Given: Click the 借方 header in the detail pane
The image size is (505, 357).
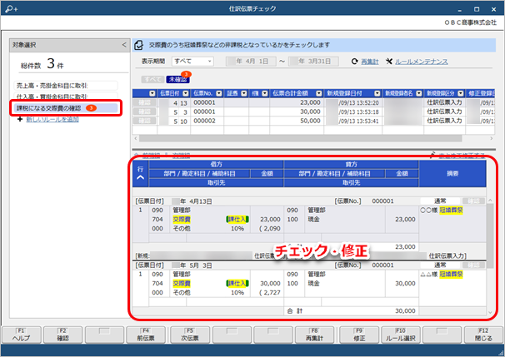Looking at the screenshot, I should (216, 164).
